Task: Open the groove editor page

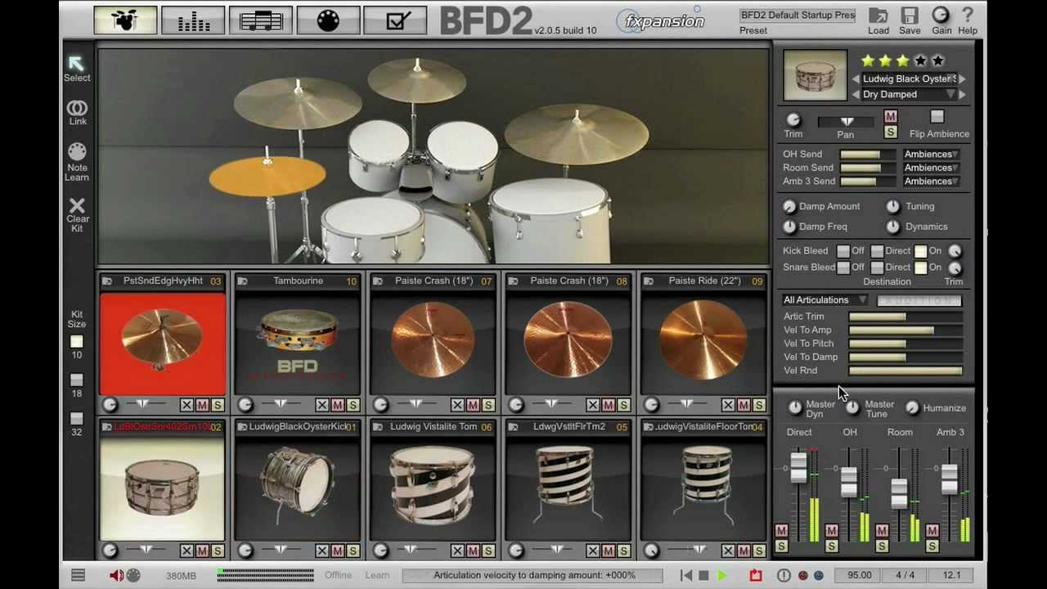Action: point(261,20)
